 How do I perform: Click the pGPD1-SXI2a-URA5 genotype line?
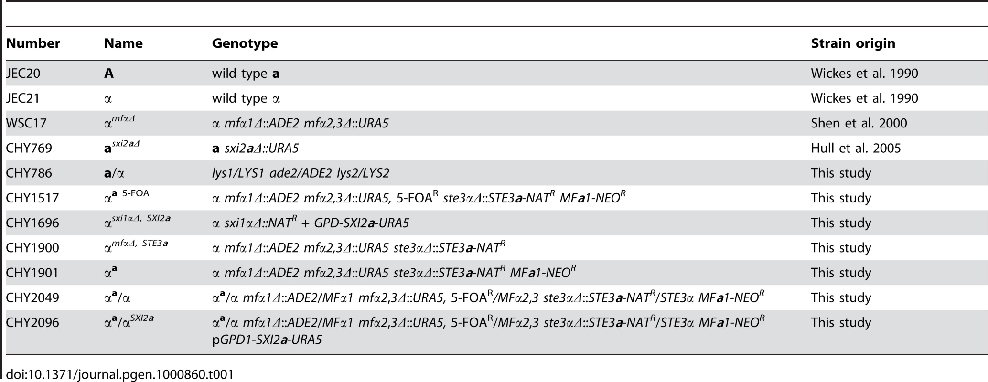267,340
